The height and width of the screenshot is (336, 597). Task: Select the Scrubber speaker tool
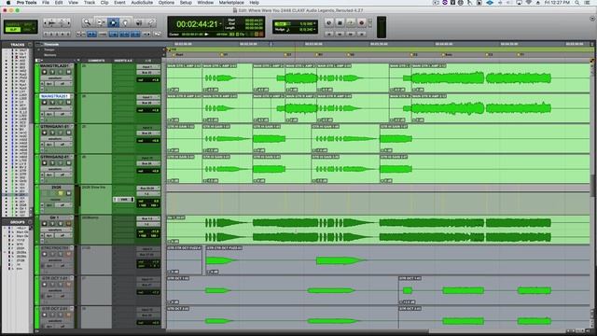coord(139,22)
